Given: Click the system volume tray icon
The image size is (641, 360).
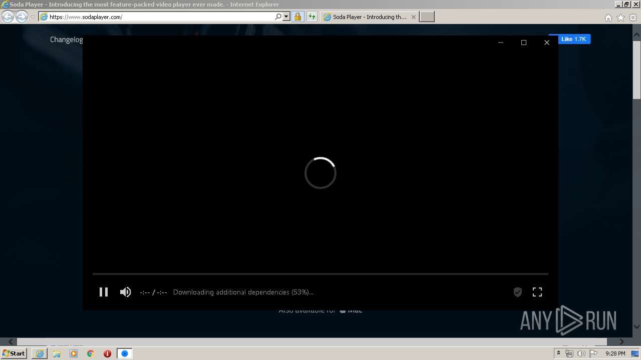Looking at the screenshot, I should (581, 353).
